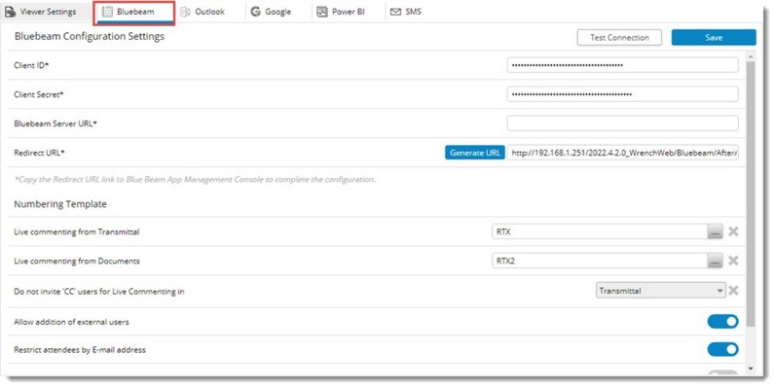This screenshot has width=775, height=388.
Task: Click the 'Client ID*' label
Action: click(x=31, y=65)
